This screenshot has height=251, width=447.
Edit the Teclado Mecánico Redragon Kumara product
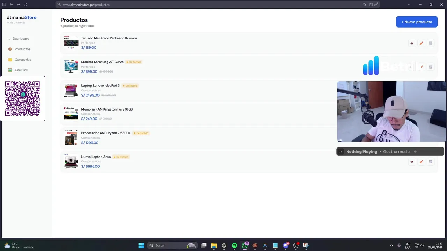pos(421,43)
